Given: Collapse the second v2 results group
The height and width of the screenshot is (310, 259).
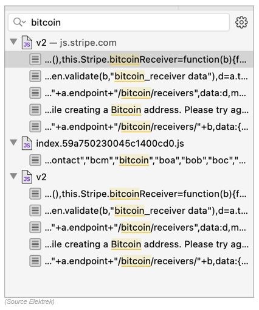Looking at the screenshot, I should point(13,176).
